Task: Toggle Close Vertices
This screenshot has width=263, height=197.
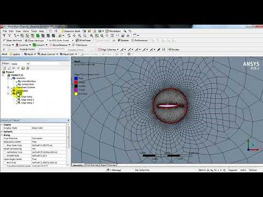Action: pyautogui.click(x=35, y=40)
